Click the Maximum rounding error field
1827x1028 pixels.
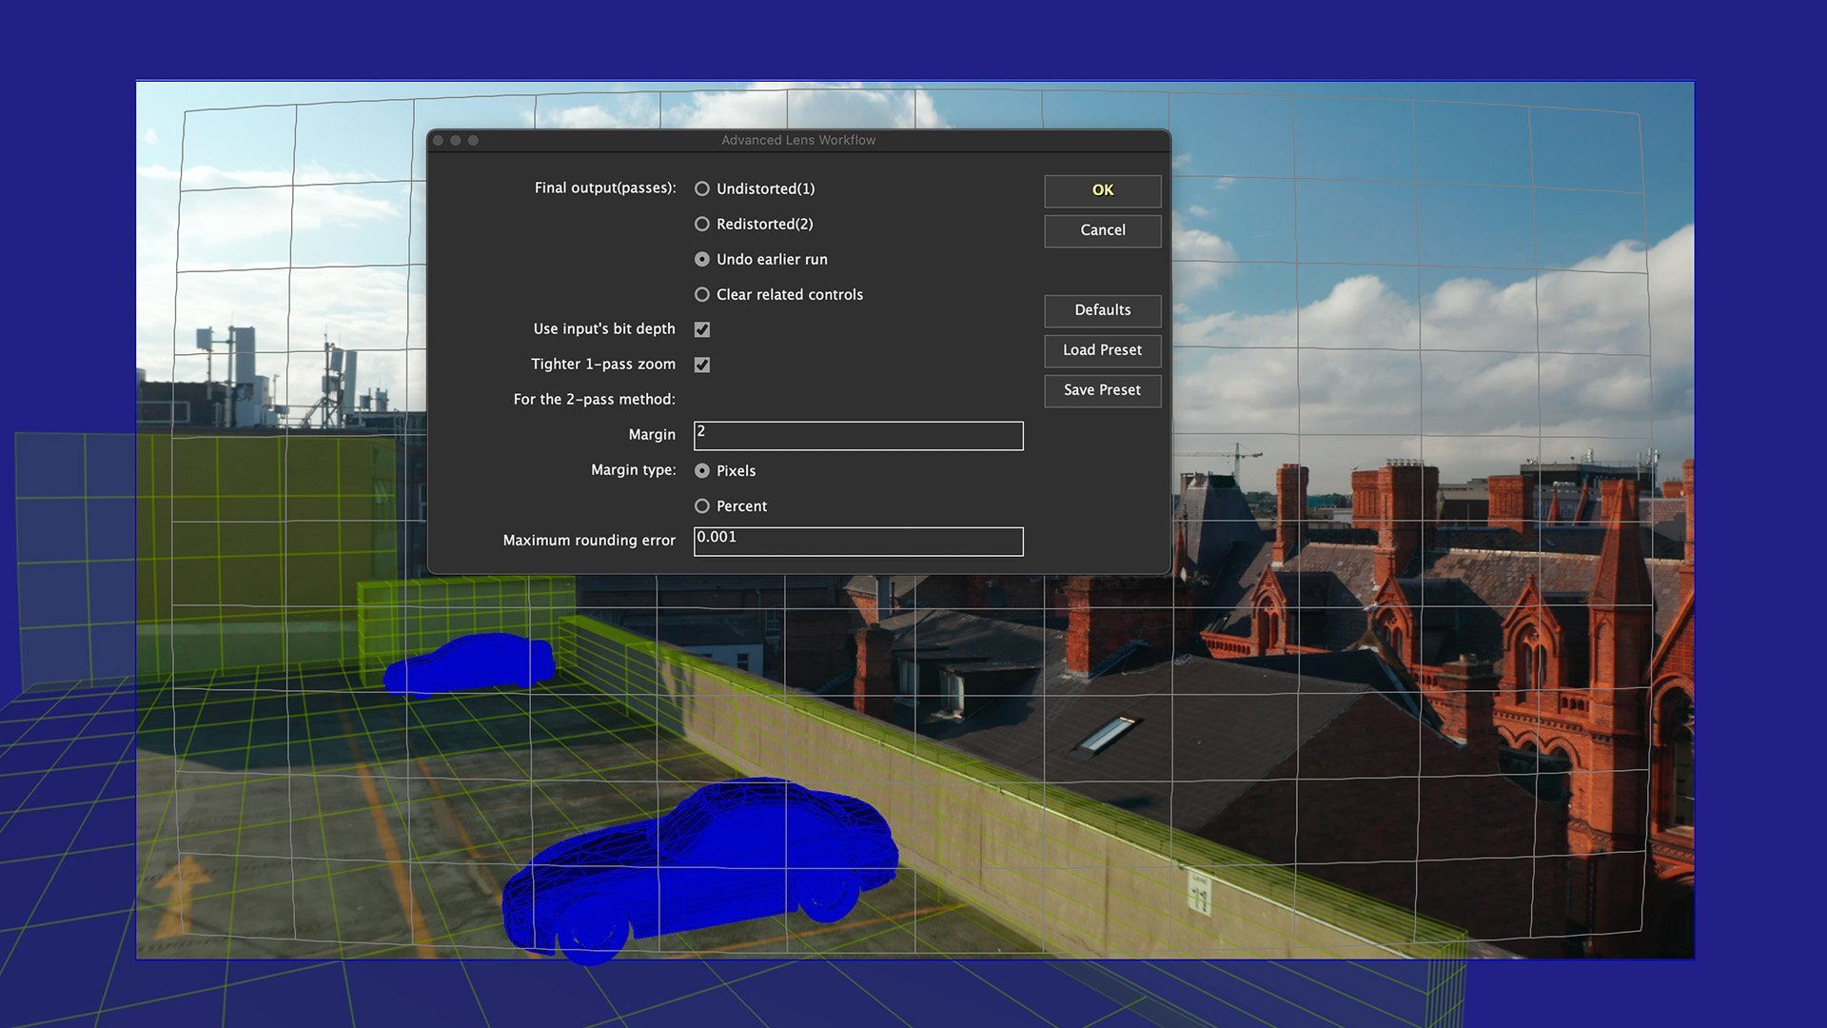858,542
